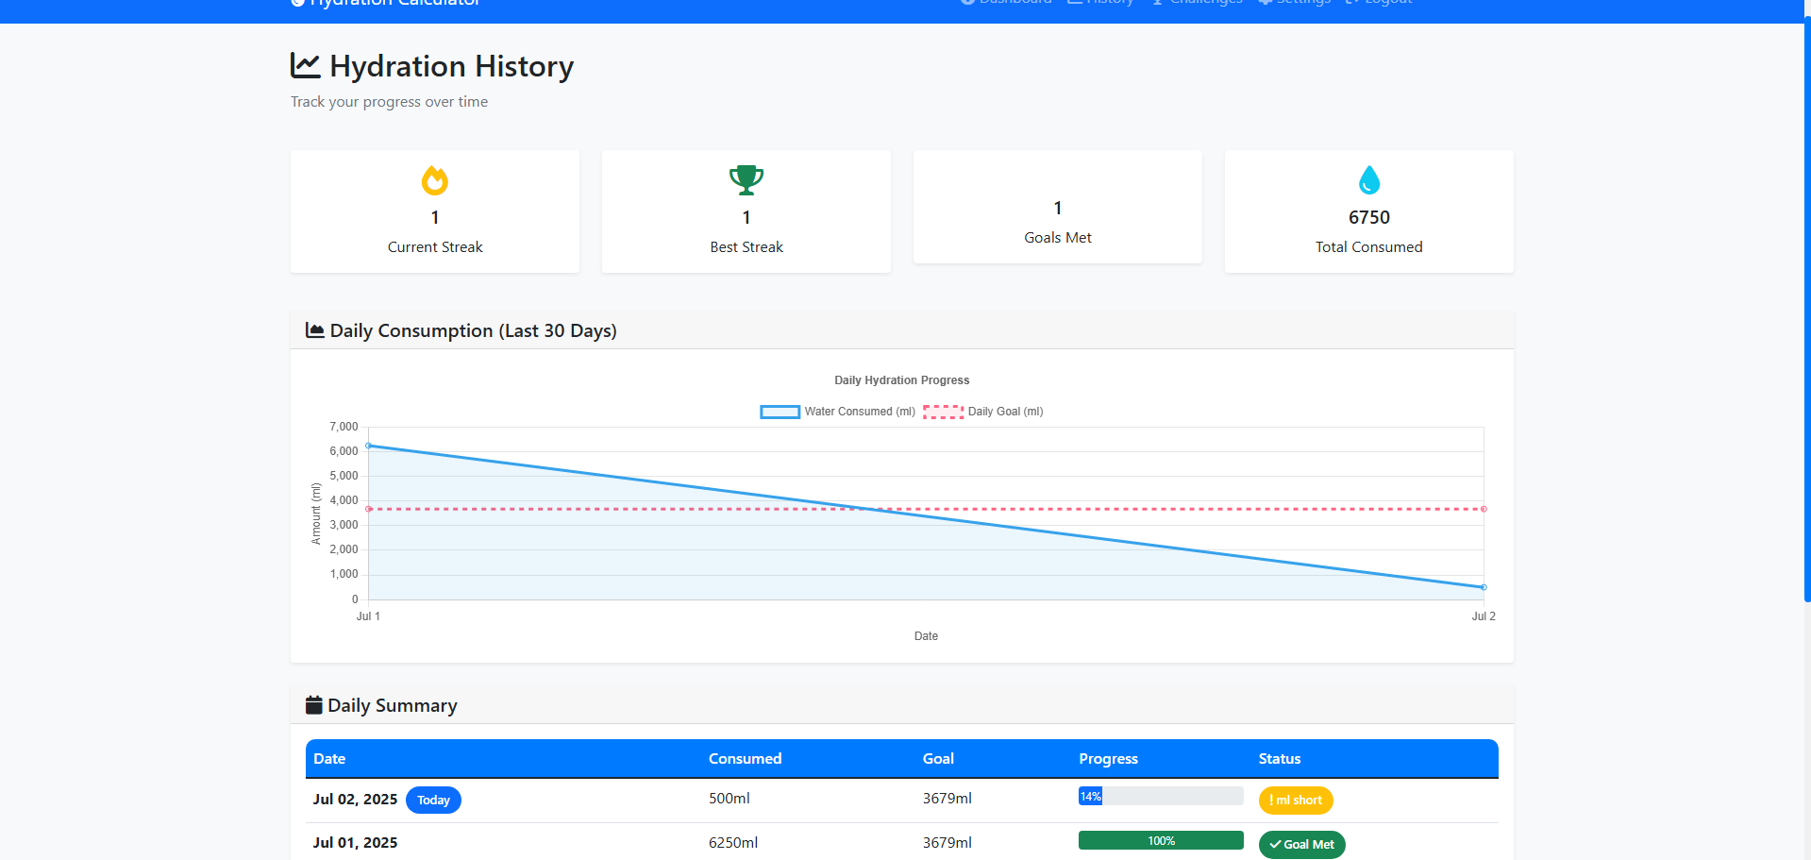Click the 7,000 y-axis tick label
The image size is (1811, 860).
pyautogui.click(x=344, y=427)
